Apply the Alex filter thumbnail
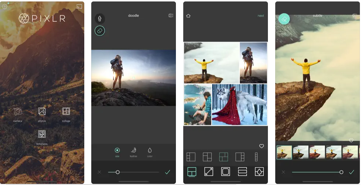 pos(300,152)
